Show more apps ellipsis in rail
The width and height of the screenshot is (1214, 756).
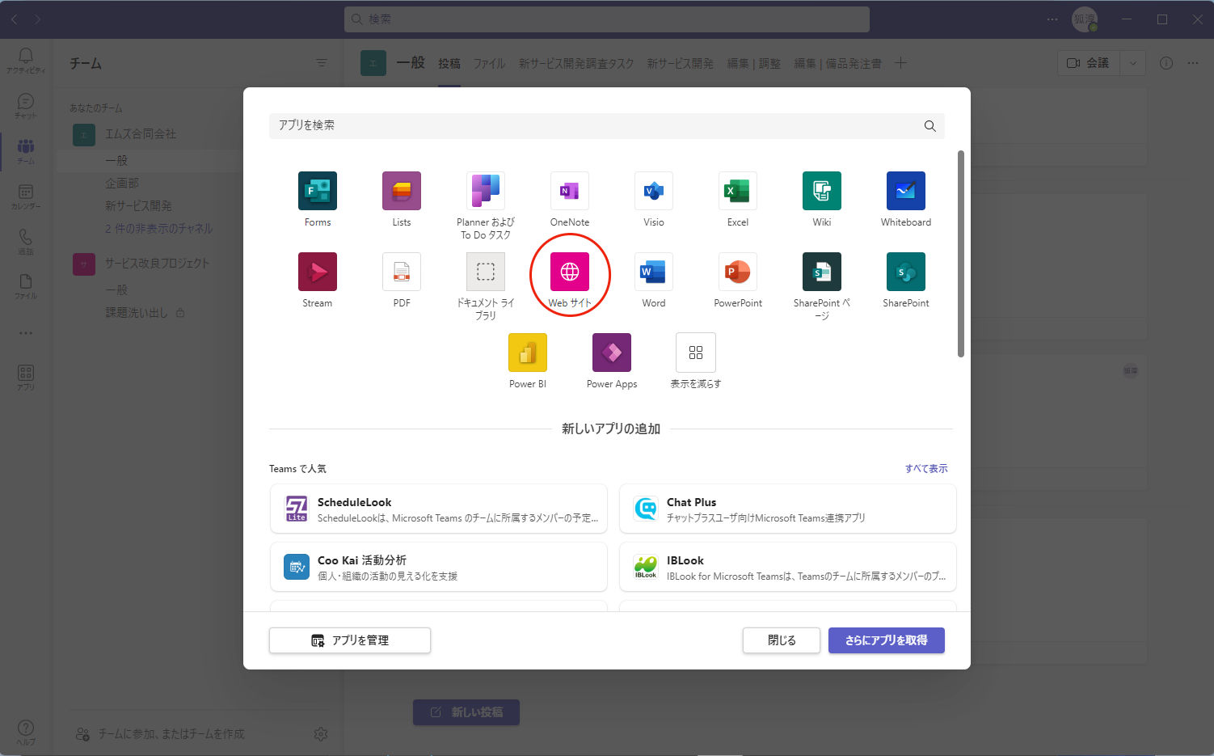point(26,333)
